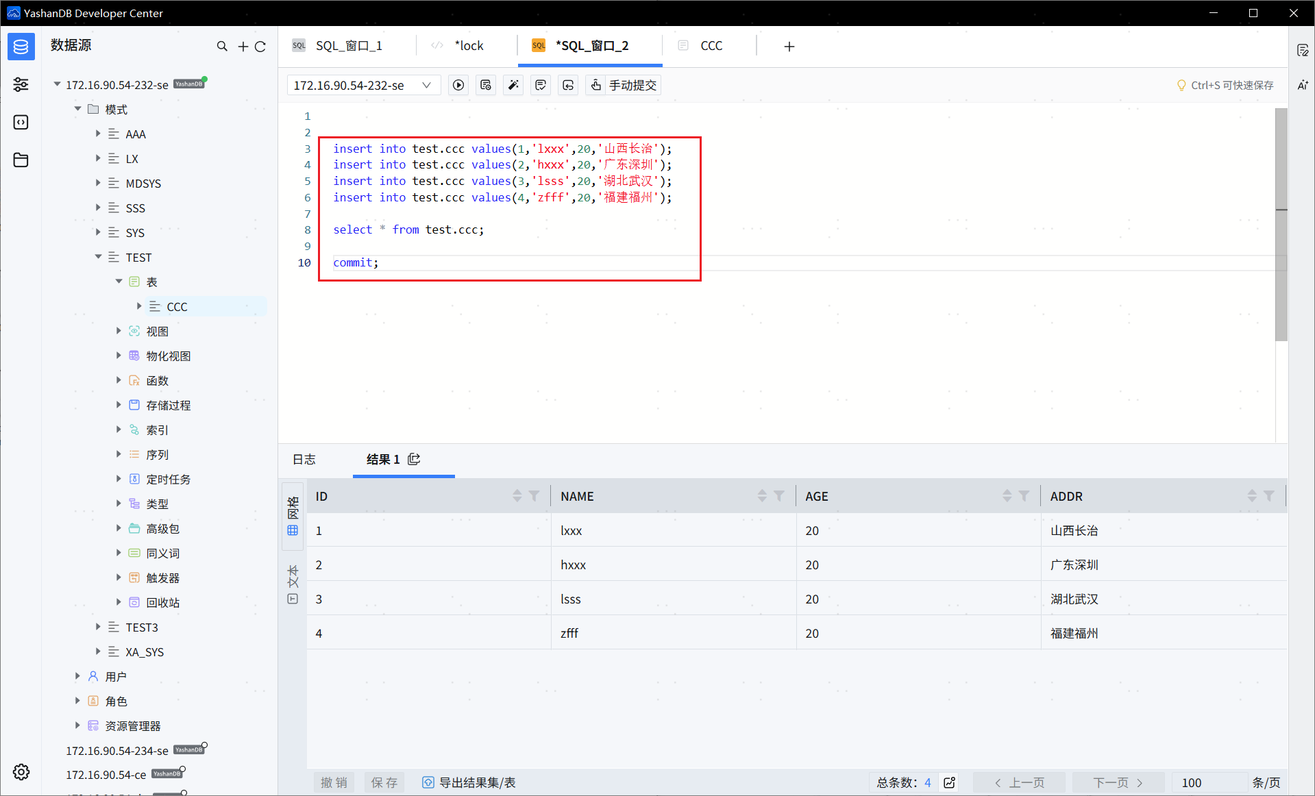This screenshot has height=796, width=1315.
Task: Toggle 手动提交 manual commit mode
Action: (624, 85)
